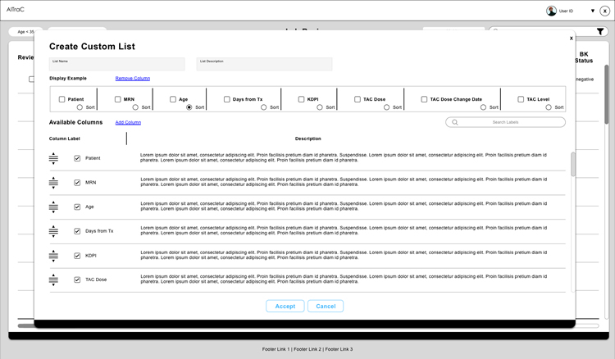Uncheck MRN in Available Columns

(x=77, y=183)
